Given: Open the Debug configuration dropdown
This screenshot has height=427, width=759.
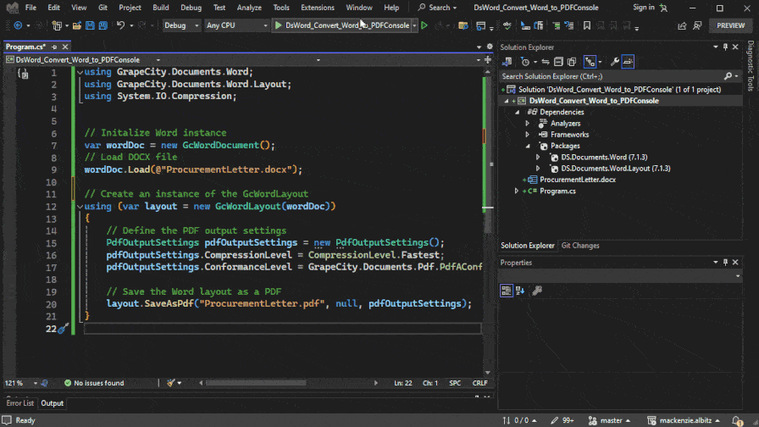Looking at the screenshot, I should tap(180, 25).
